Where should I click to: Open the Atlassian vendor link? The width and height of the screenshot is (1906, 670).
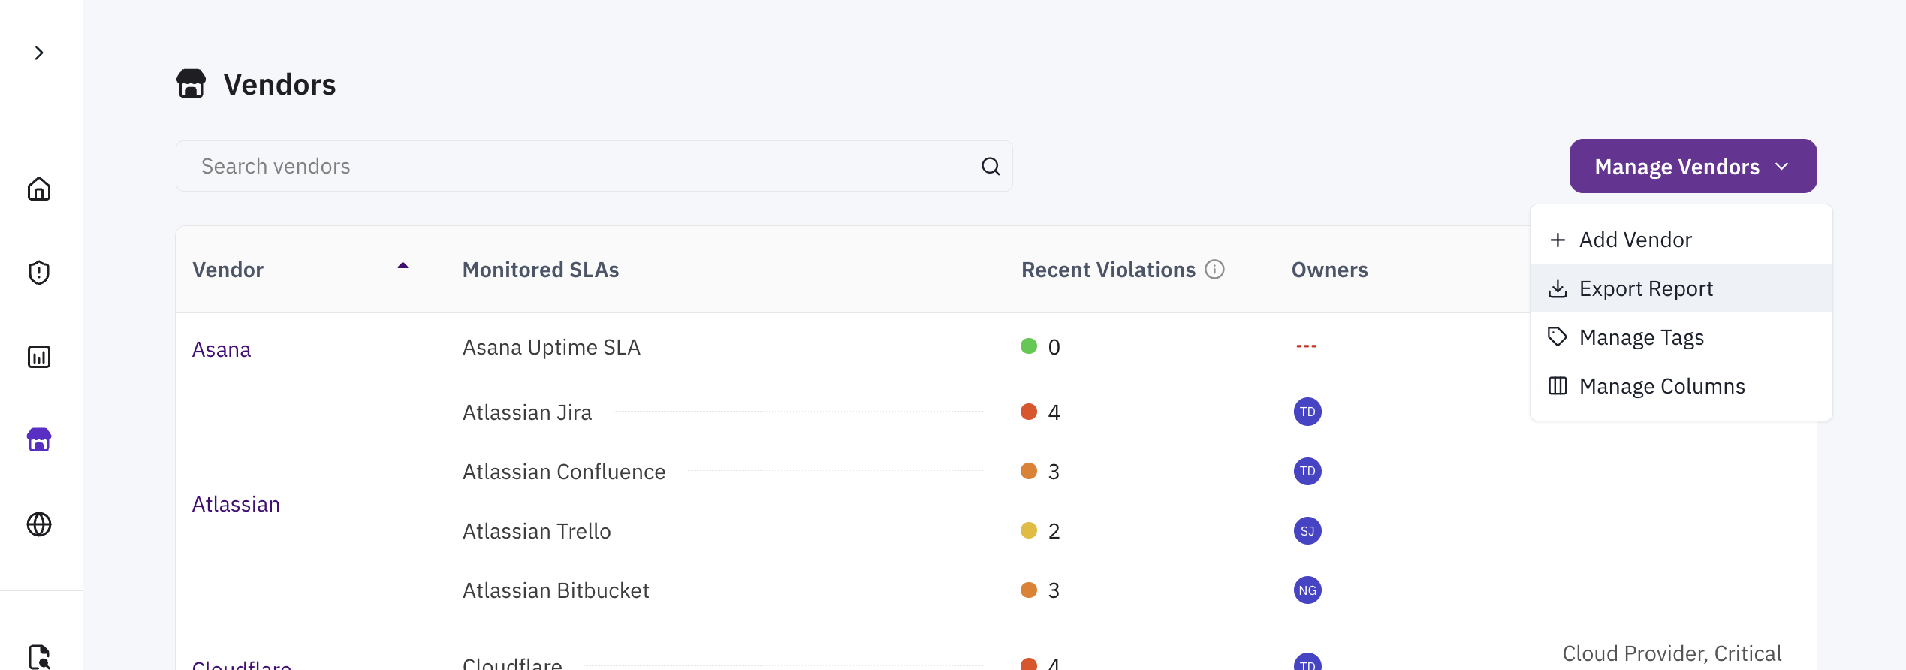[236, 504]
